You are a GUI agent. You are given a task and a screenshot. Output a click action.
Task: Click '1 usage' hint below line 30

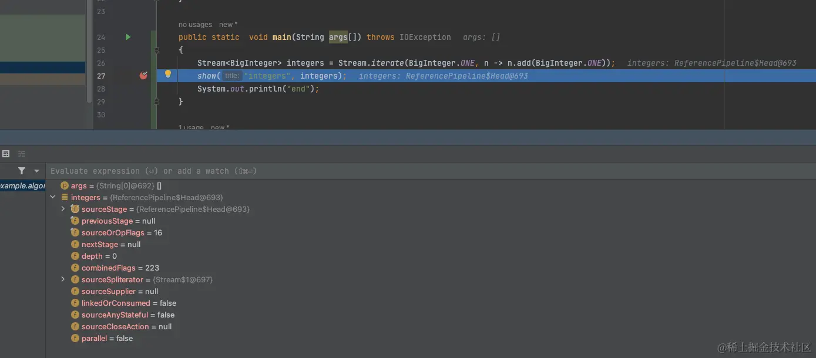click(x=191, y=127)
